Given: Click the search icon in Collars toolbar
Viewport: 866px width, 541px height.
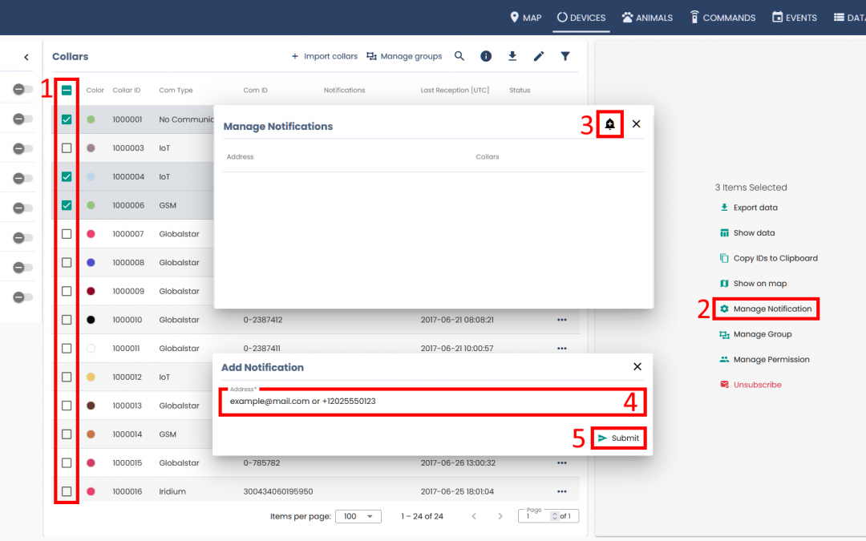Looking at the screenshot, I should click(459, 56).
